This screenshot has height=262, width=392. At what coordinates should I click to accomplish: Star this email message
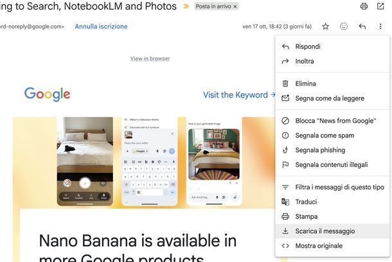point(325,26)
